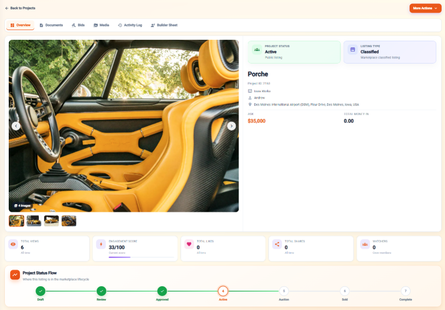Click the 33/100 engagement score value

click(x=117, y=247)
